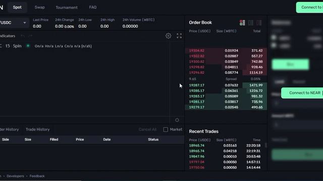Click the size 0.07632 in order book
The height and width of the screenshot is (181, 323).
point(231,85)
